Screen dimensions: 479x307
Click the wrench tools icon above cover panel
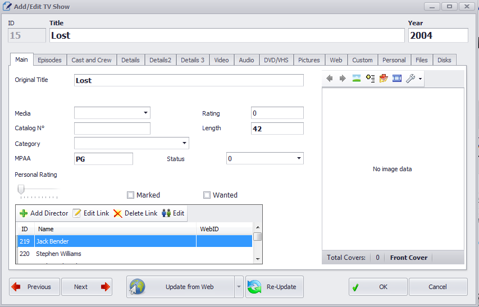point(410,79)
